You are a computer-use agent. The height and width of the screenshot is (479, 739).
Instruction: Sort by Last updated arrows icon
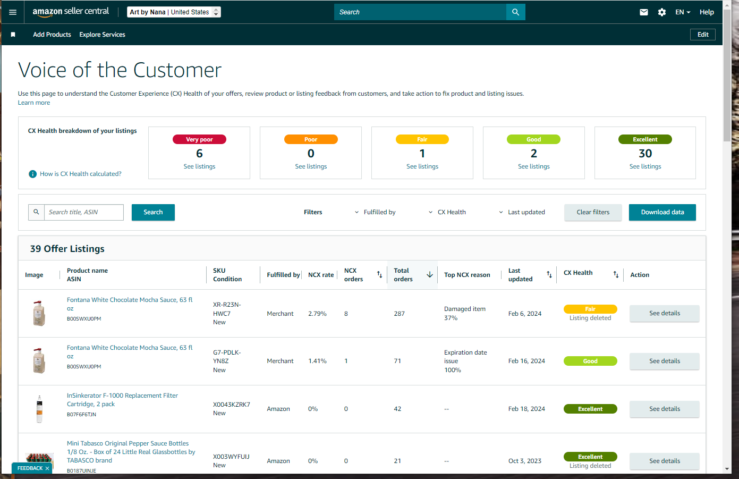coord(549,275)
